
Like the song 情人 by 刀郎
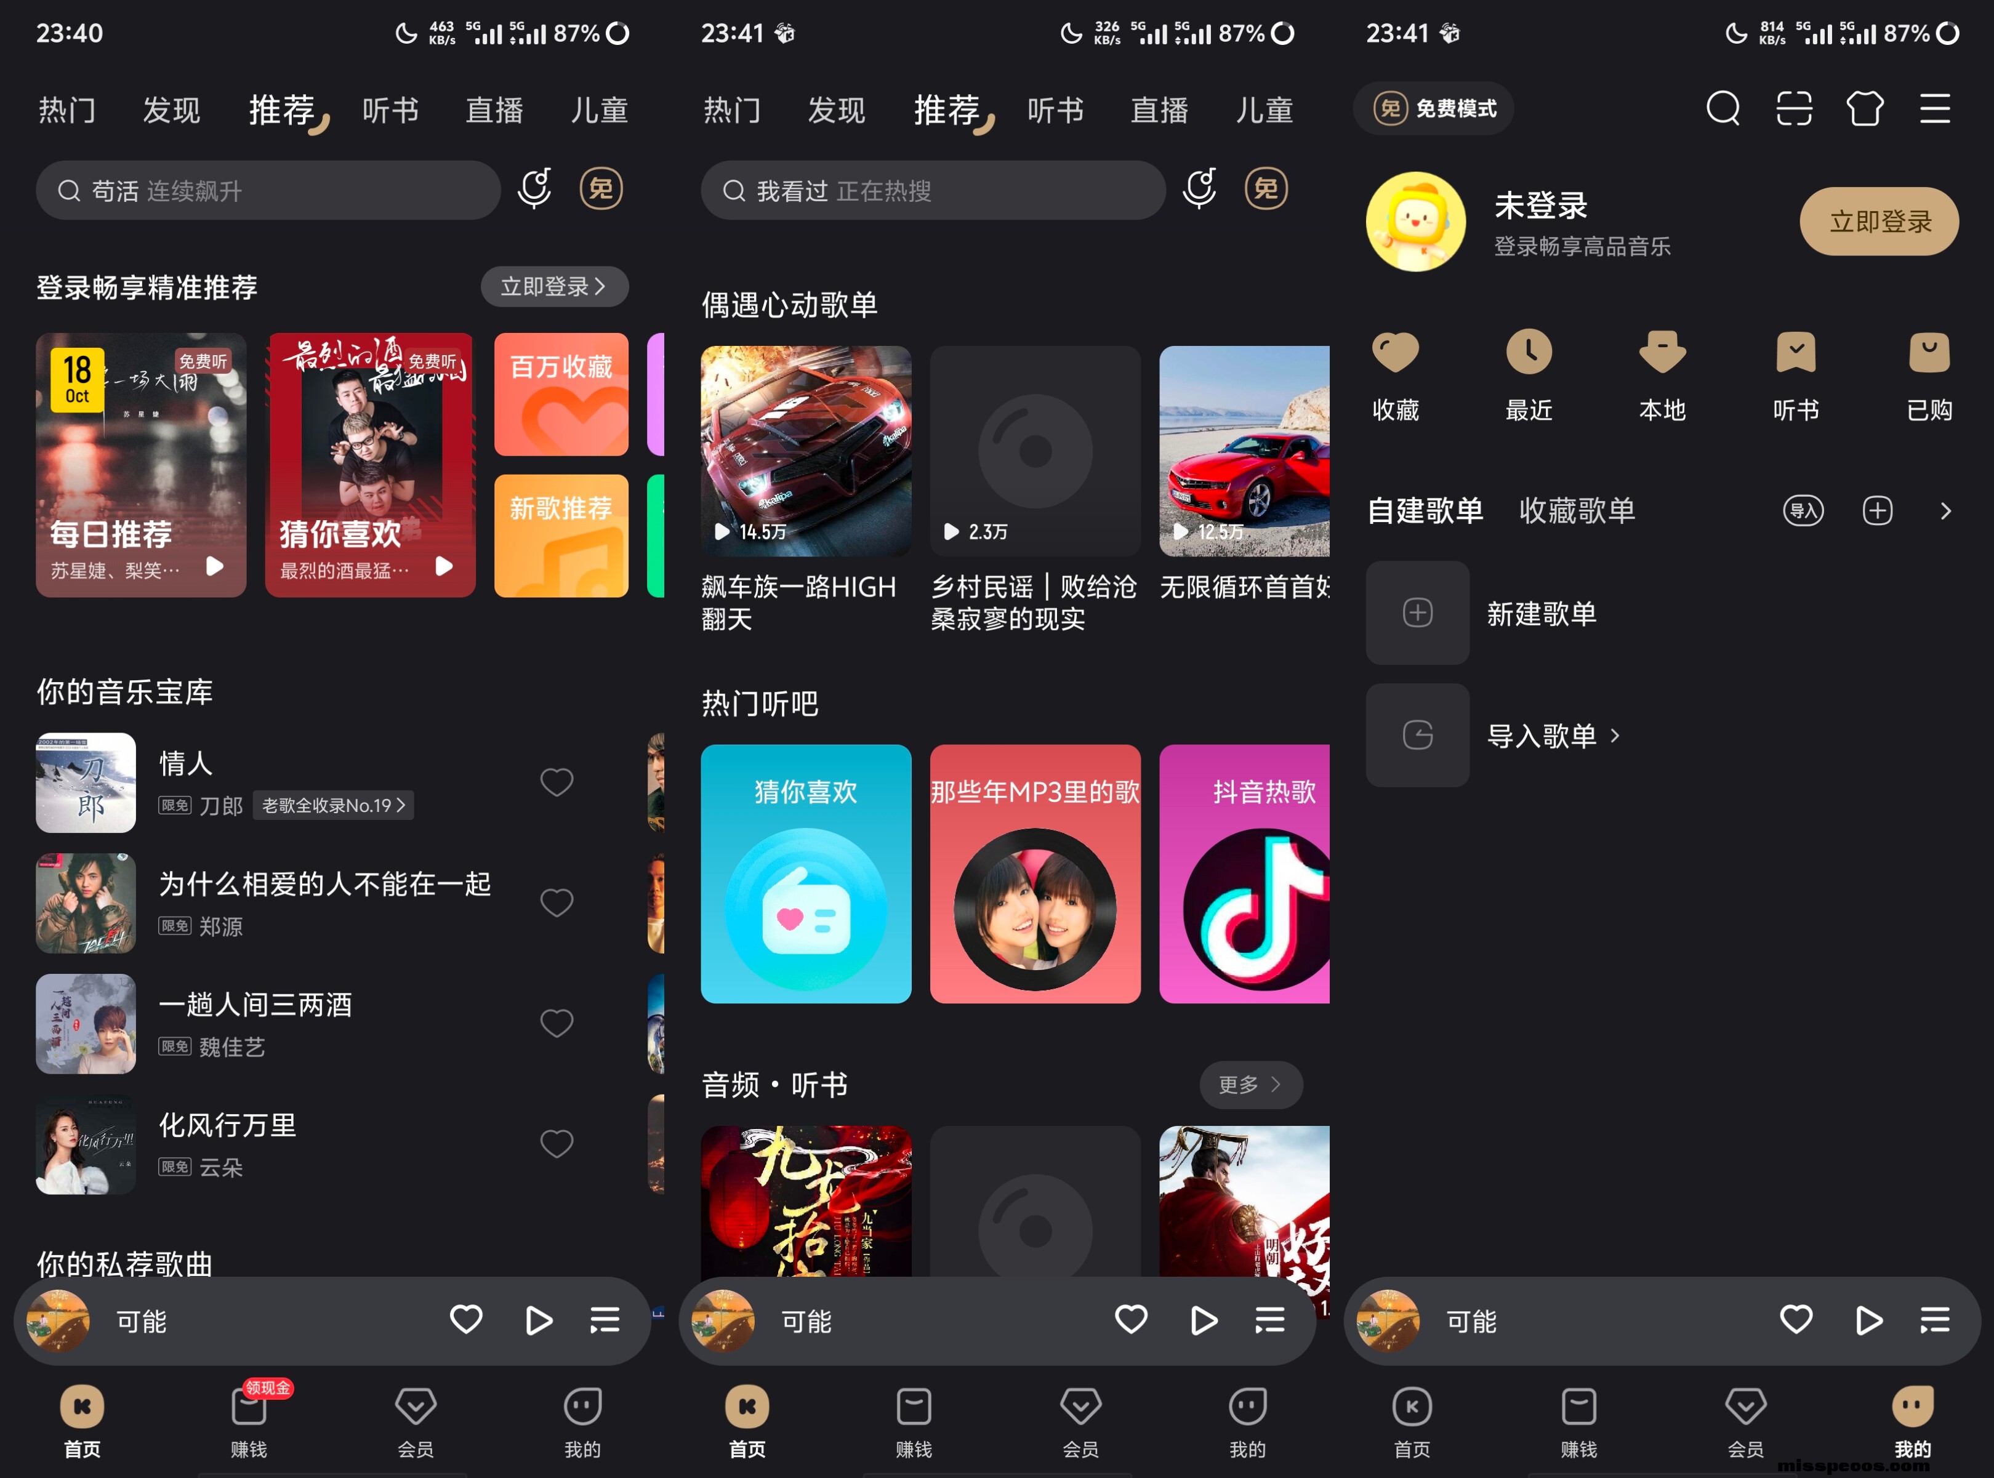coord(557,782)
